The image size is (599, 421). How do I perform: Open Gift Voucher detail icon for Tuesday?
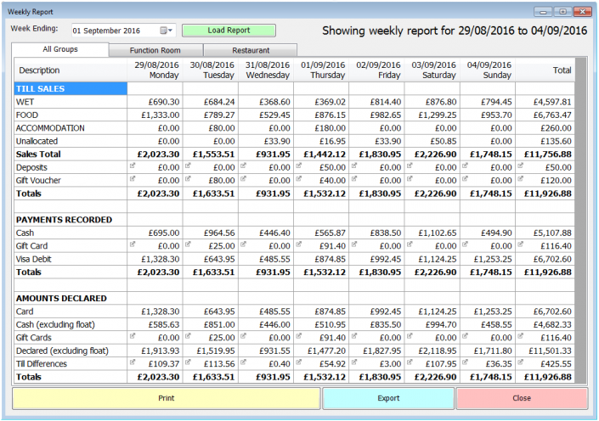(x=188, y=178)
